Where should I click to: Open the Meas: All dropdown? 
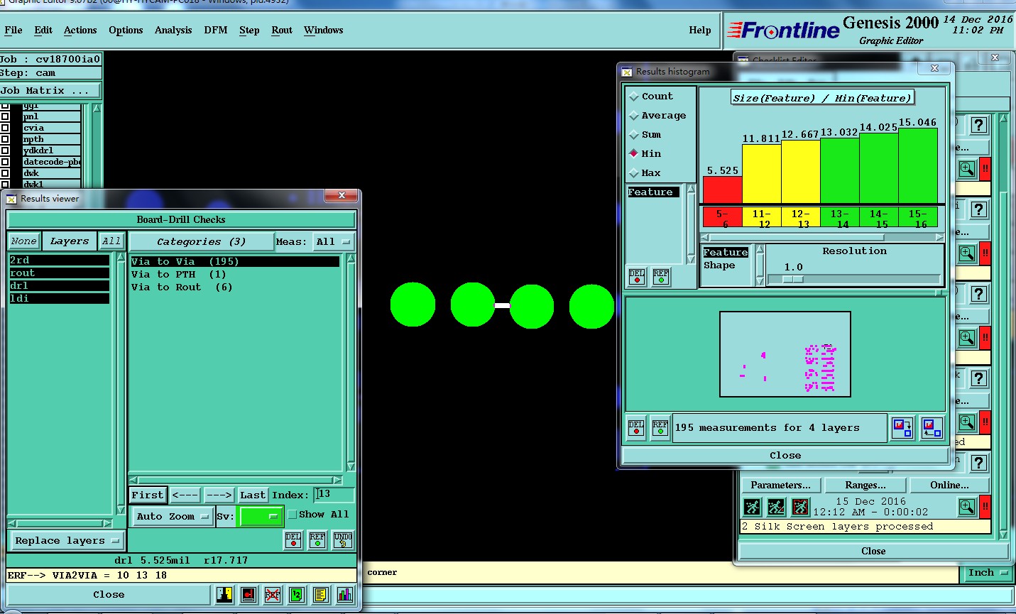pos(334,242)
